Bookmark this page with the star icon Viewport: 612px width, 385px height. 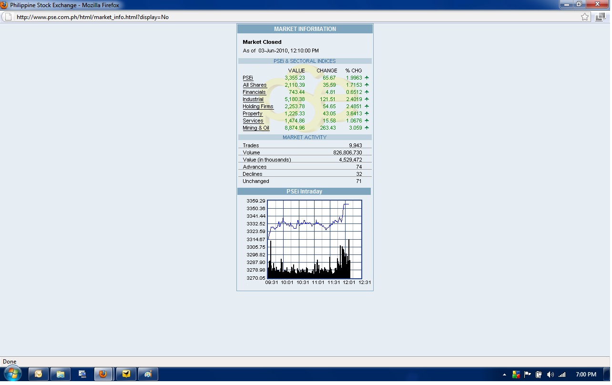click(585, 17)
